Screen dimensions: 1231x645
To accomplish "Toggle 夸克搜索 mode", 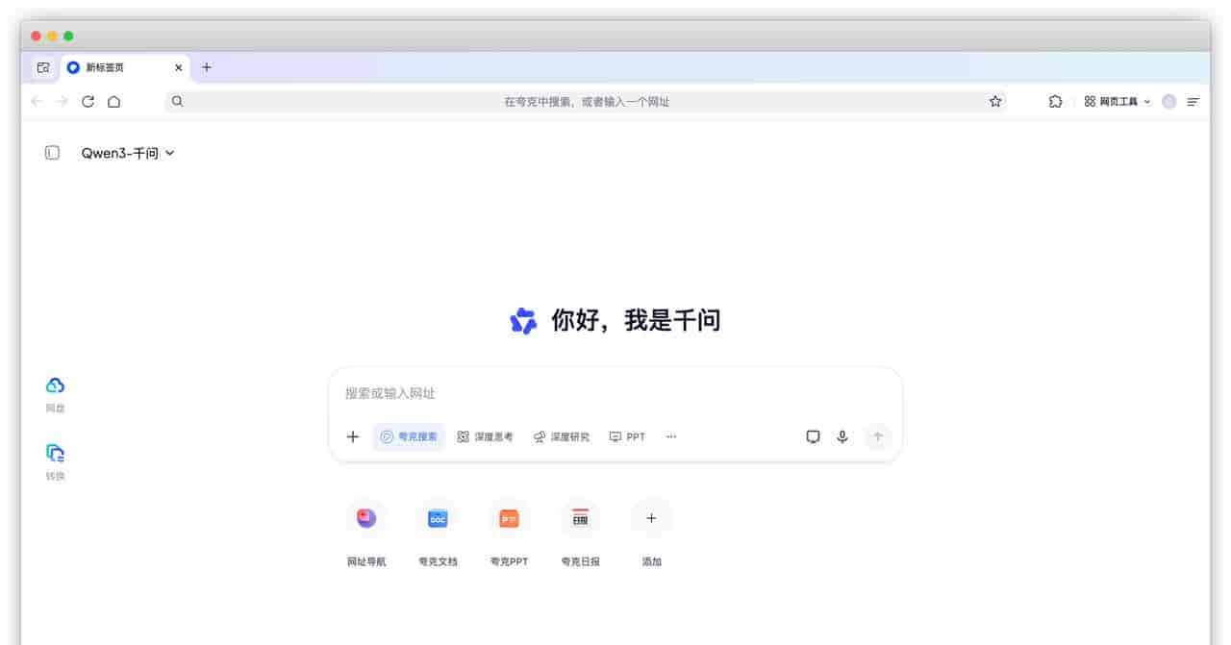I will click(x=409, y=436).
